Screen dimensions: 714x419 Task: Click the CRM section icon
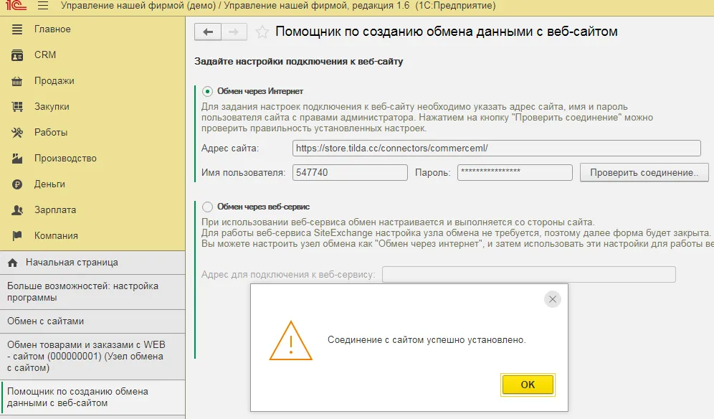(17, 55)
